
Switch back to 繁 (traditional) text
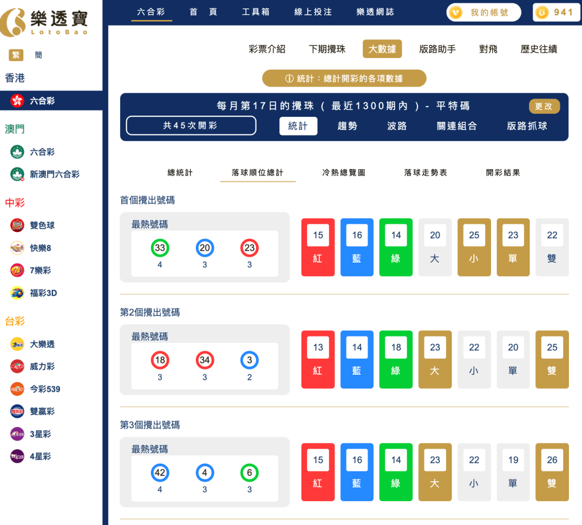pyautogui.click(x=15, y=55)
